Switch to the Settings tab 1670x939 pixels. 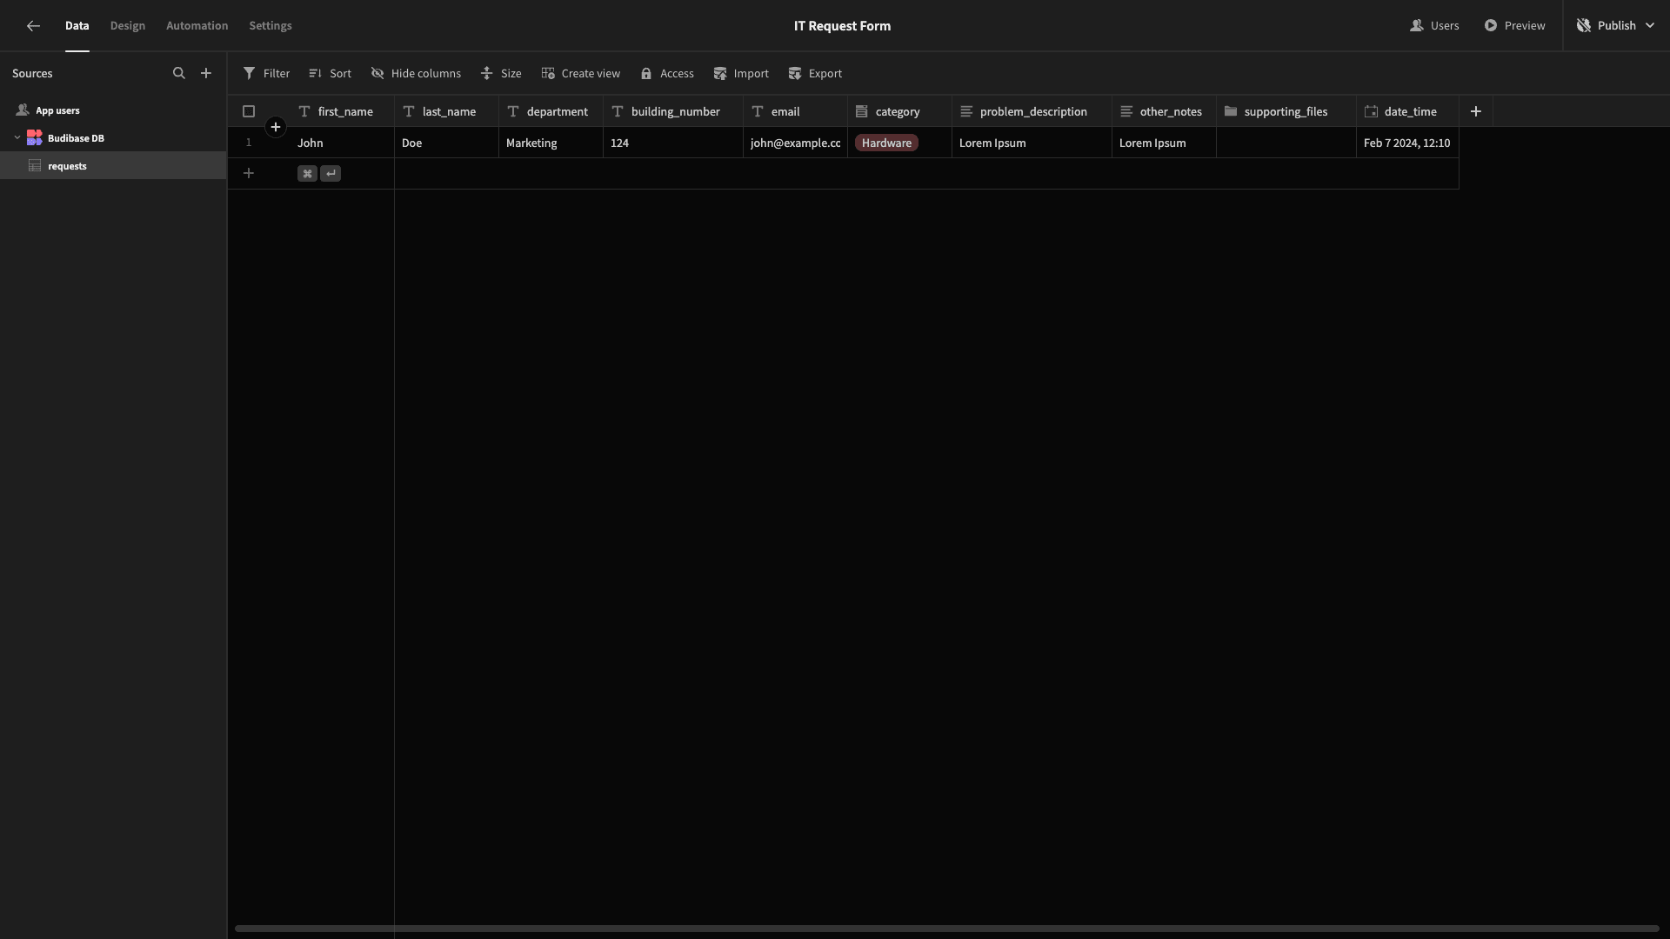click(x=271, y=26)
